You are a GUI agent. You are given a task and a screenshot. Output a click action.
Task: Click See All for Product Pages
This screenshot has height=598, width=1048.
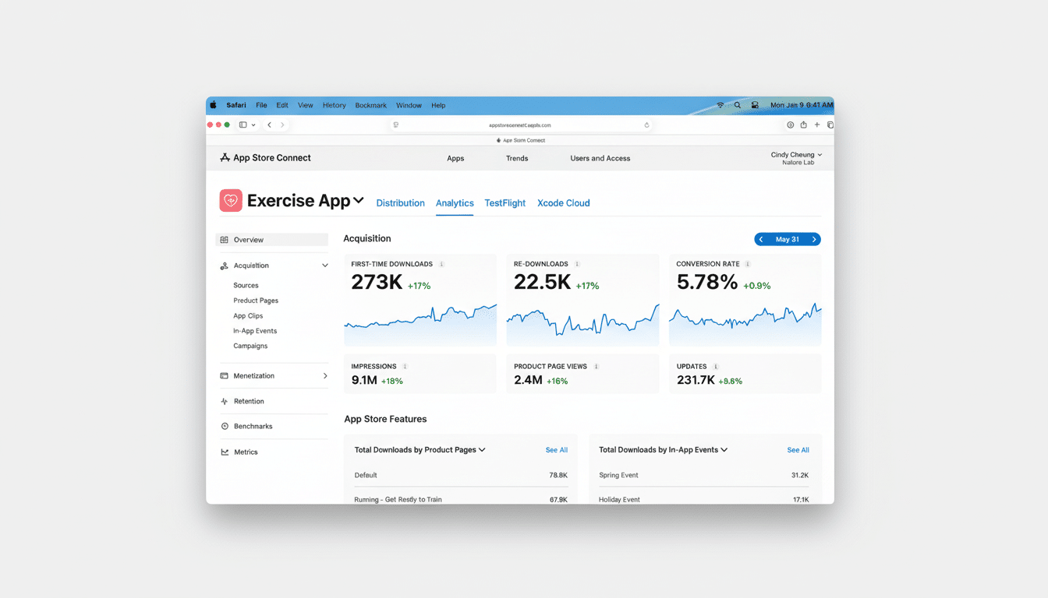557,450
